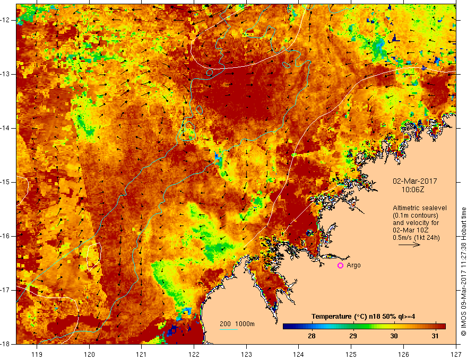Click the cyan bathymetry legend line
The width and height of the screenshot is (467, 360).
(228, 329)
